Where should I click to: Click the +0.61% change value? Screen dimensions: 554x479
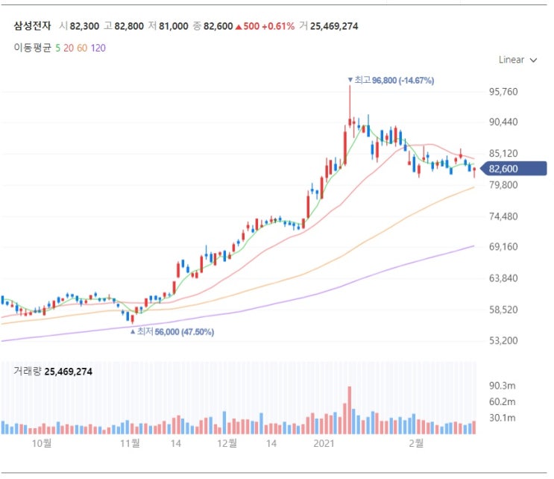(278, 26)
